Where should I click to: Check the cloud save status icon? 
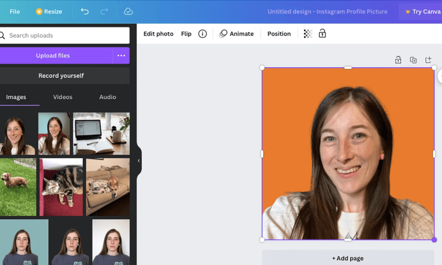[128, 11]
